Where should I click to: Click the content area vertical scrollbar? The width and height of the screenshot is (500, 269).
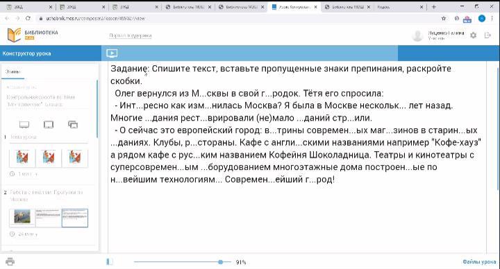tap(498, 129)
